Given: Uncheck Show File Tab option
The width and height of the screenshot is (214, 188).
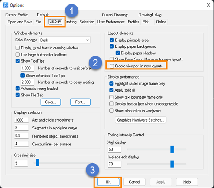Looking at the screenshot, I should tap(18, 95).
